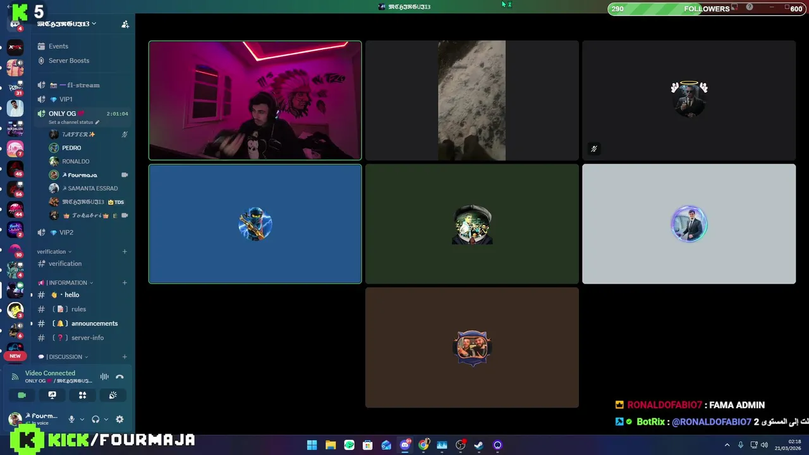This screenshot has width=809, height=455.
Task: Open the announcements text channel
Action: (x=82, y=324)
